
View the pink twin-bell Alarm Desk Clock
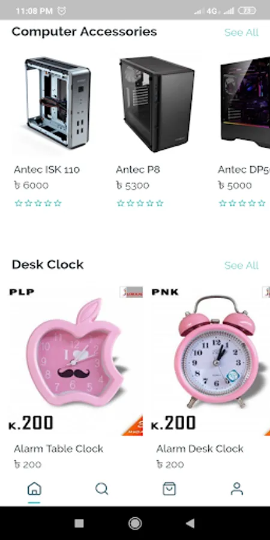pyautogui.click(x=211, y=360)
